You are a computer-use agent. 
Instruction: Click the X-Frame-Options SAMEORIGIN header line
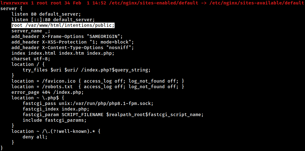click(67, 37)
